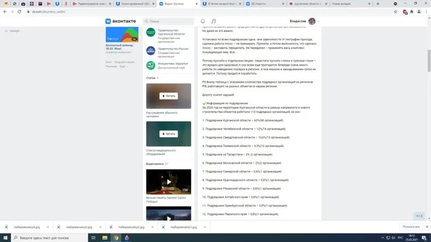431x242 pixels.
Task: Click the Инициативы Зауралья group avatar
Action: tap(151, 66)
